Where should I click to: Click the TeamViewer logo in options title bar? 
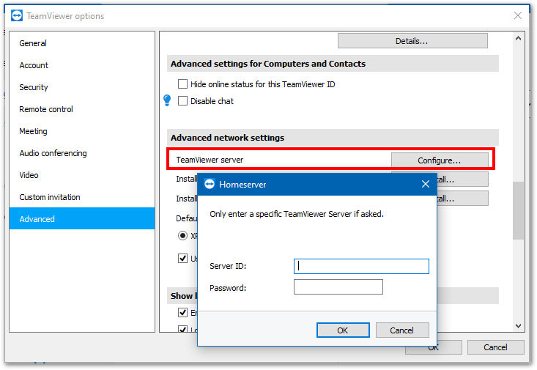pyautogui.click(x=16, y=16)
